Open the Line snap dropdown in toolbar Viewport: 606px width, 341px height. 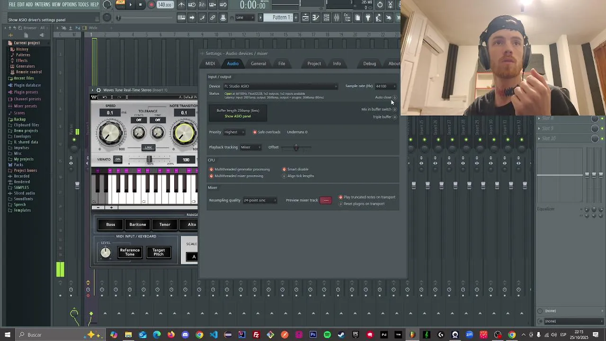245,18
